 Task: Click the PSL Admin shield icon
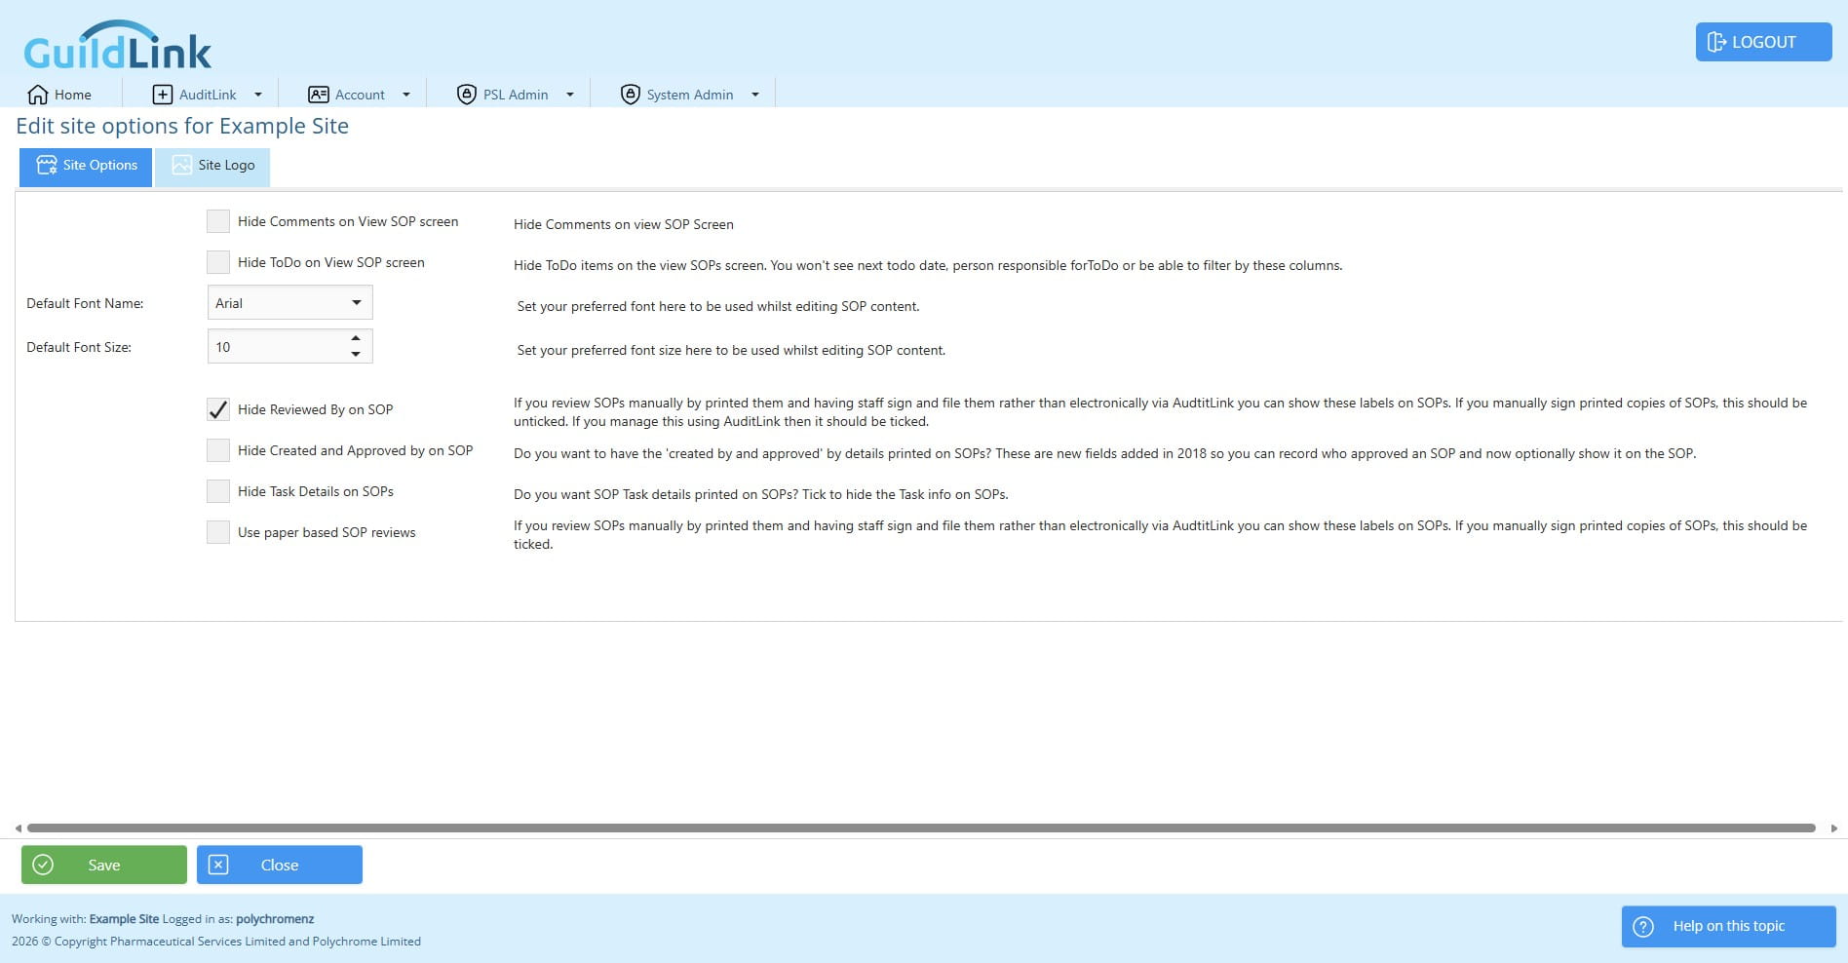point(467,95)
